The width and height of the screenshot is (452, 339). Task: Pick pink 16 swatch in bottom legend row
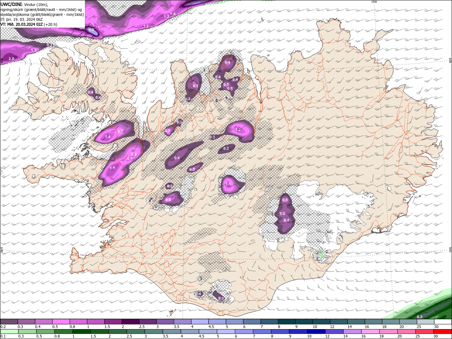[370, 332]
